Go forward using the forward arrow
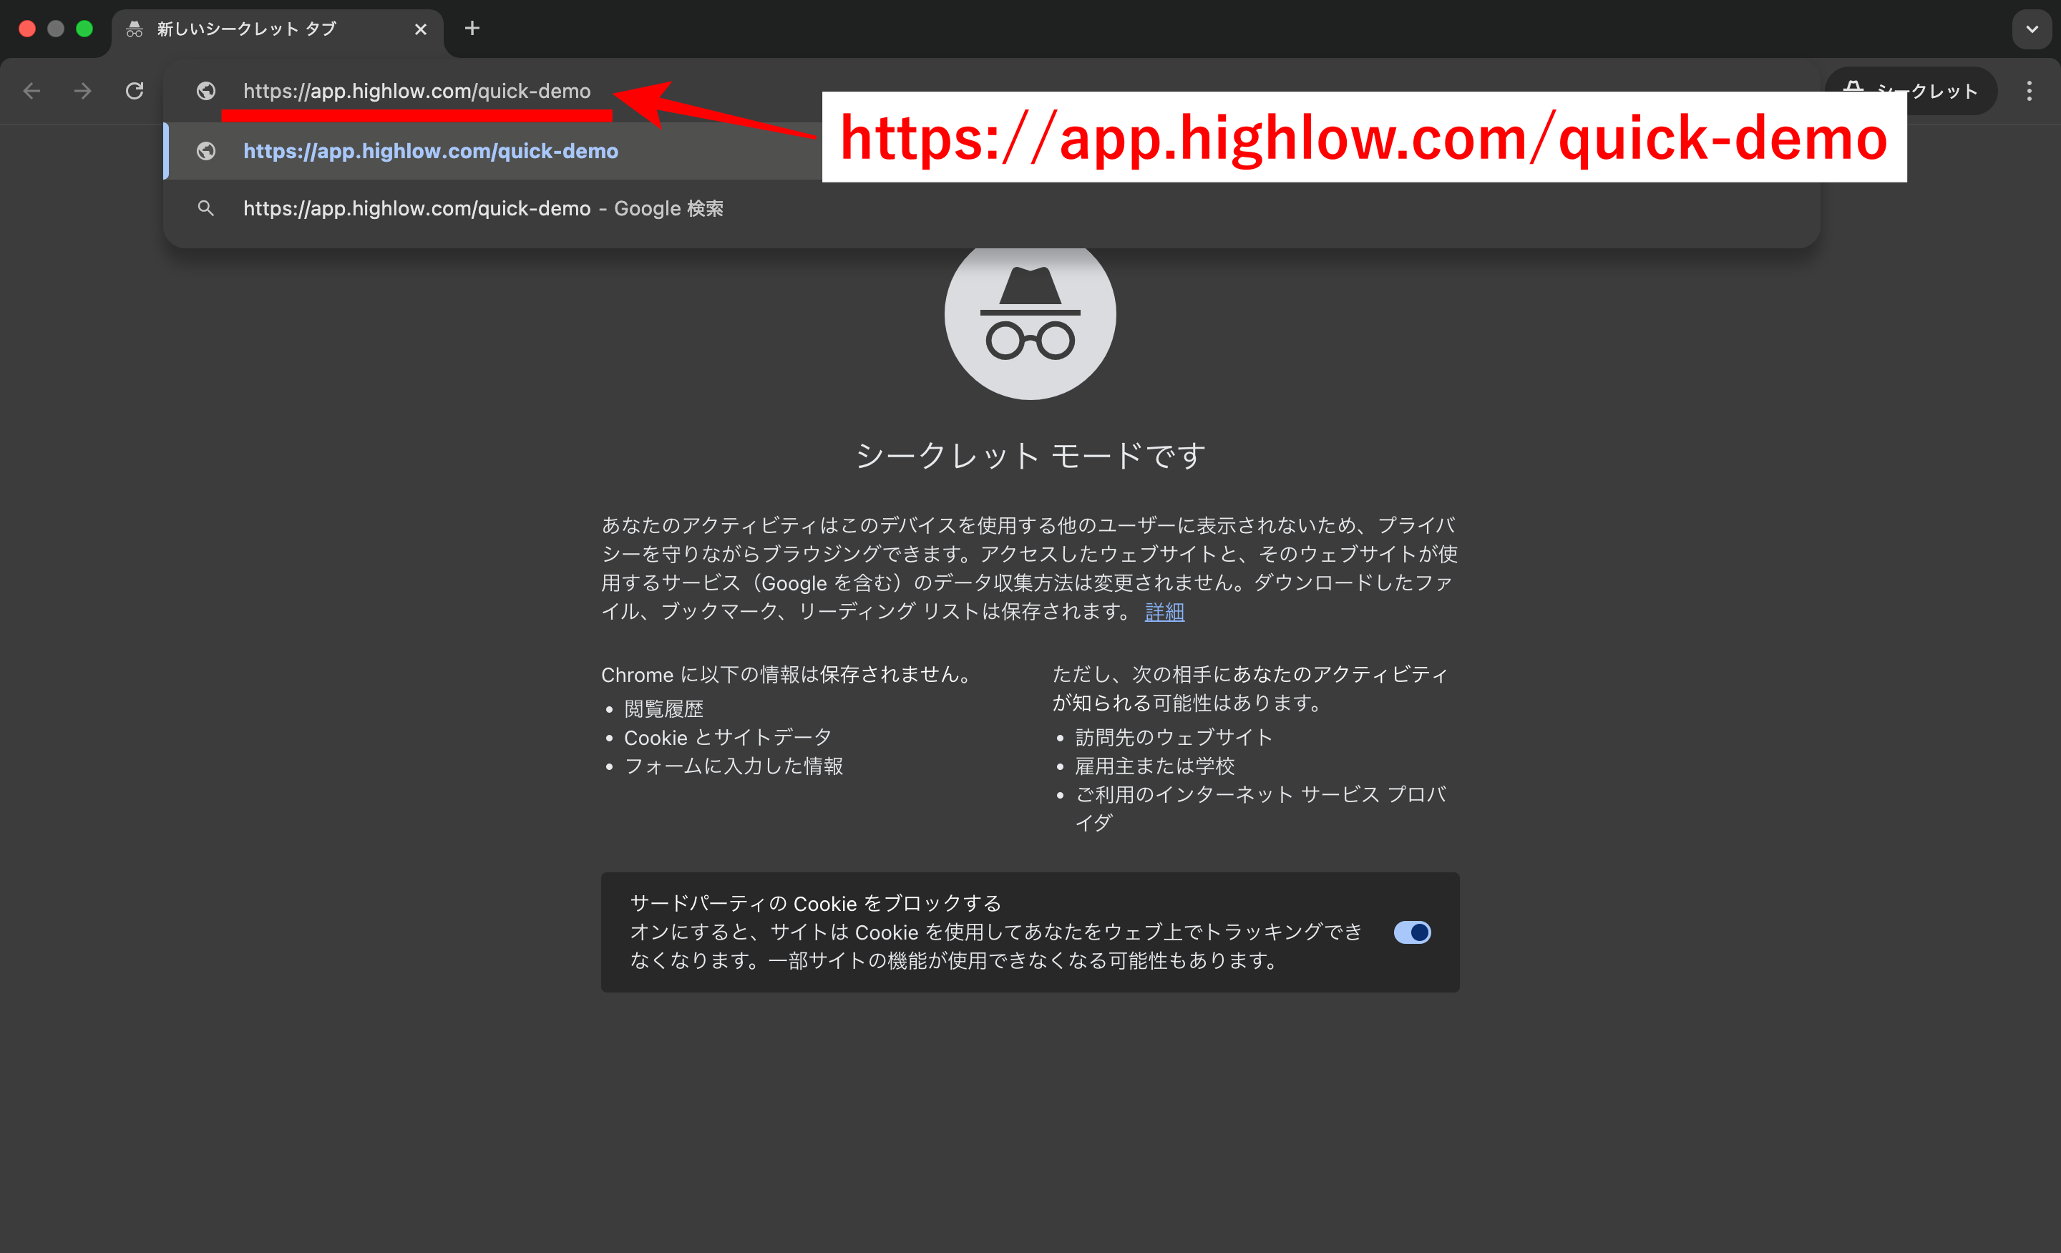The image size is (2061, 1253). coord(83,90)
